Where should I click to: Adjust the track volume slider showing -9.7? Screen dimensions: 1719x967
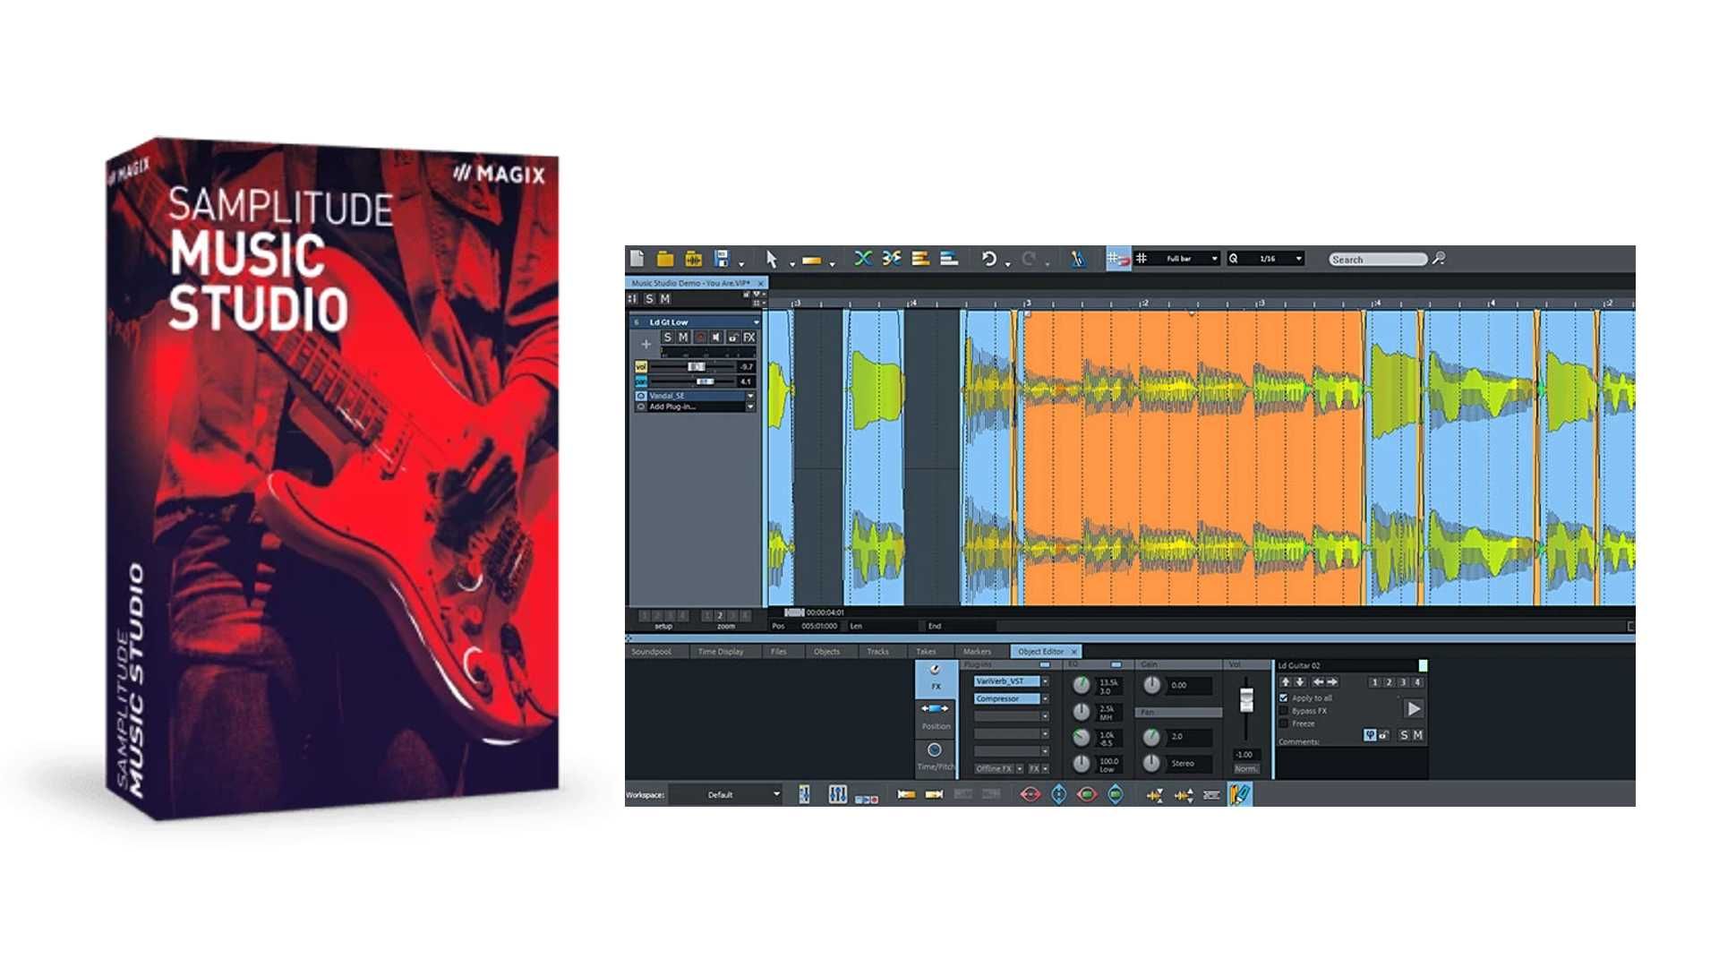pos(697,366)
